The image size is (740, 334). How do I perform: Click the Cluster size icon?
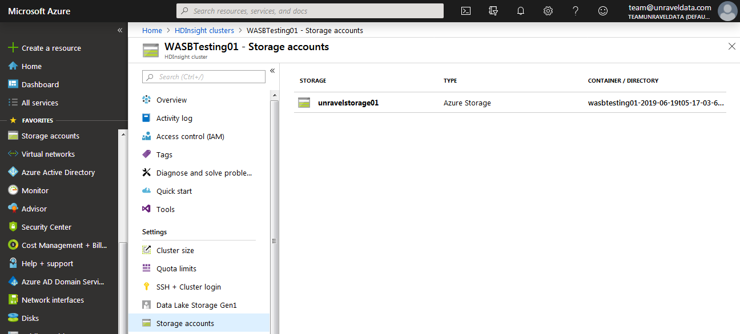(x=147, y=250)
